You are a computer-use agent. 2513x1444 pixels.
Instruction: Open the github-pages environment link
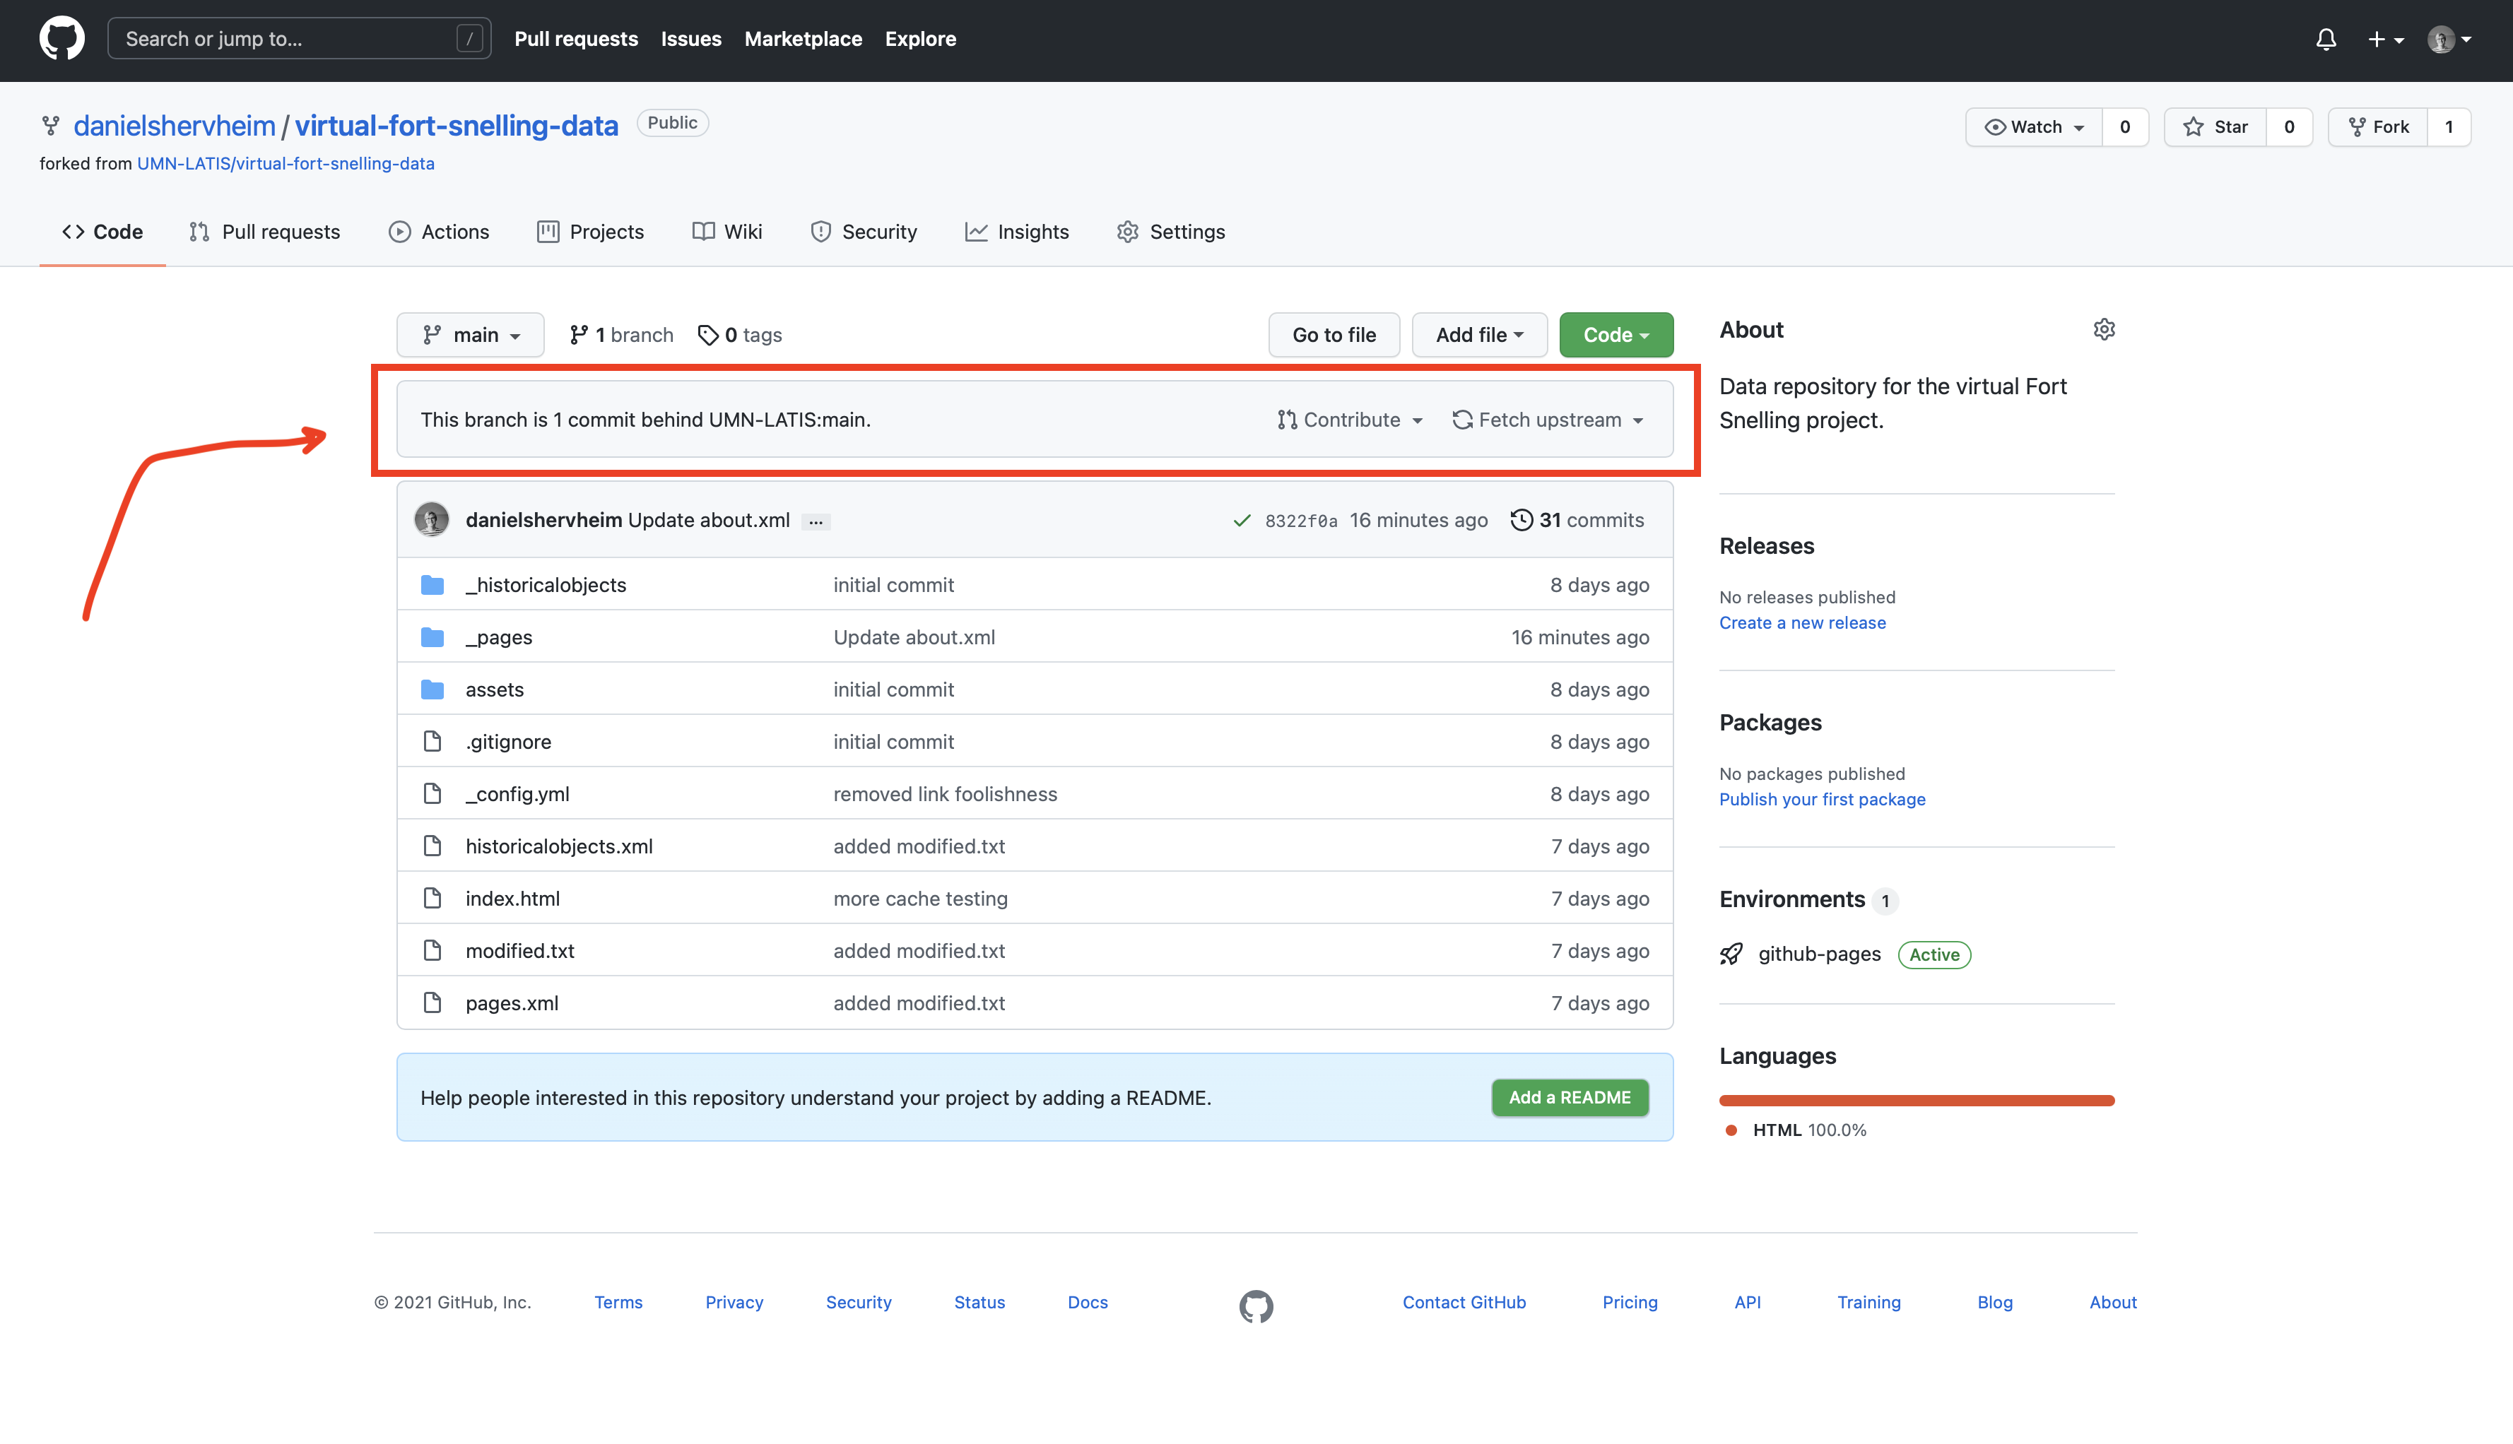[x=1818, y=954]
